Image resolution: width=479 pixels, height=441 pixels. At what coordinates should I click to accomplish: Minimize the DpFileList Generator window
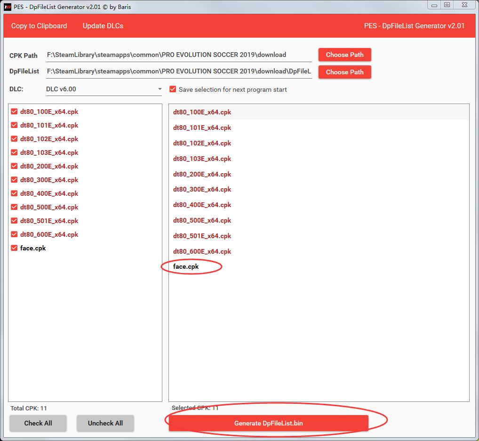(x=434, y=5)
